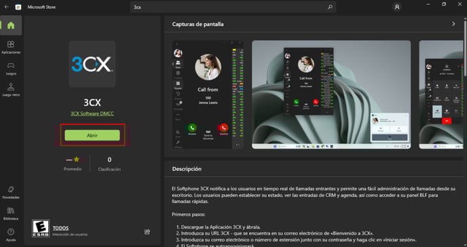This screenshot has height=247, width=467.
Task: Click the vertical scrollbar on the right
Action: [x=465, y=47]
